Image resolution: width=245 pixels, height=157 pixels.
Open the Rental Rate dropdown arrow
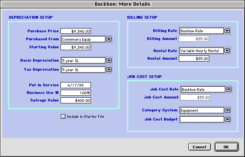coord(227,51)
